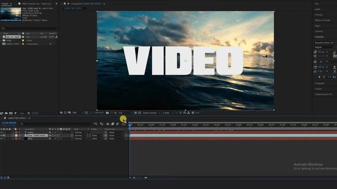Open blending Mode dropdown for VIDEO layer
The width and height of the screenshot is (337, 189).
coord(80,132)
